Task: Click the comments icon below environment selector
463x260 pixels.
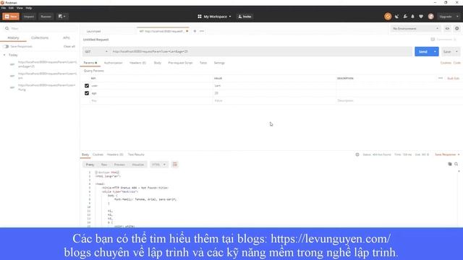Action: 433,39
